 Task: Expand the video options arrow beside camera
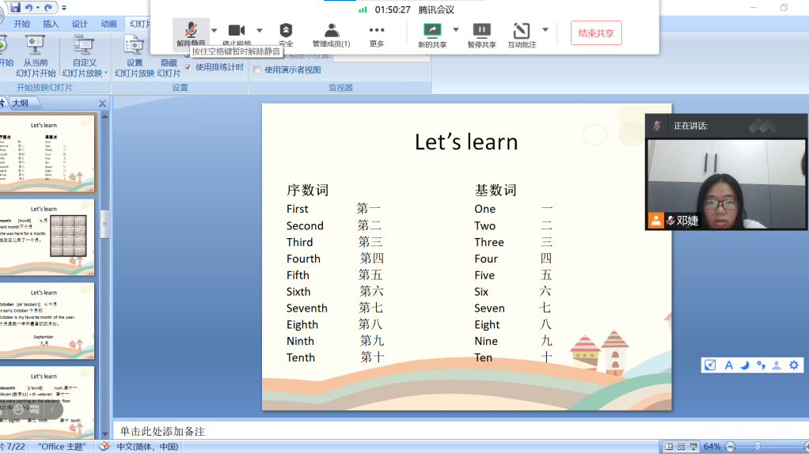pyautogui.click(x=259, y=30)
